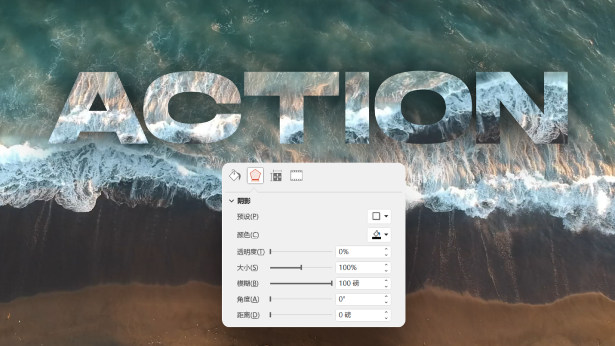
Task: Click the 角度(A) label
Action: click(x=248, y=299)
